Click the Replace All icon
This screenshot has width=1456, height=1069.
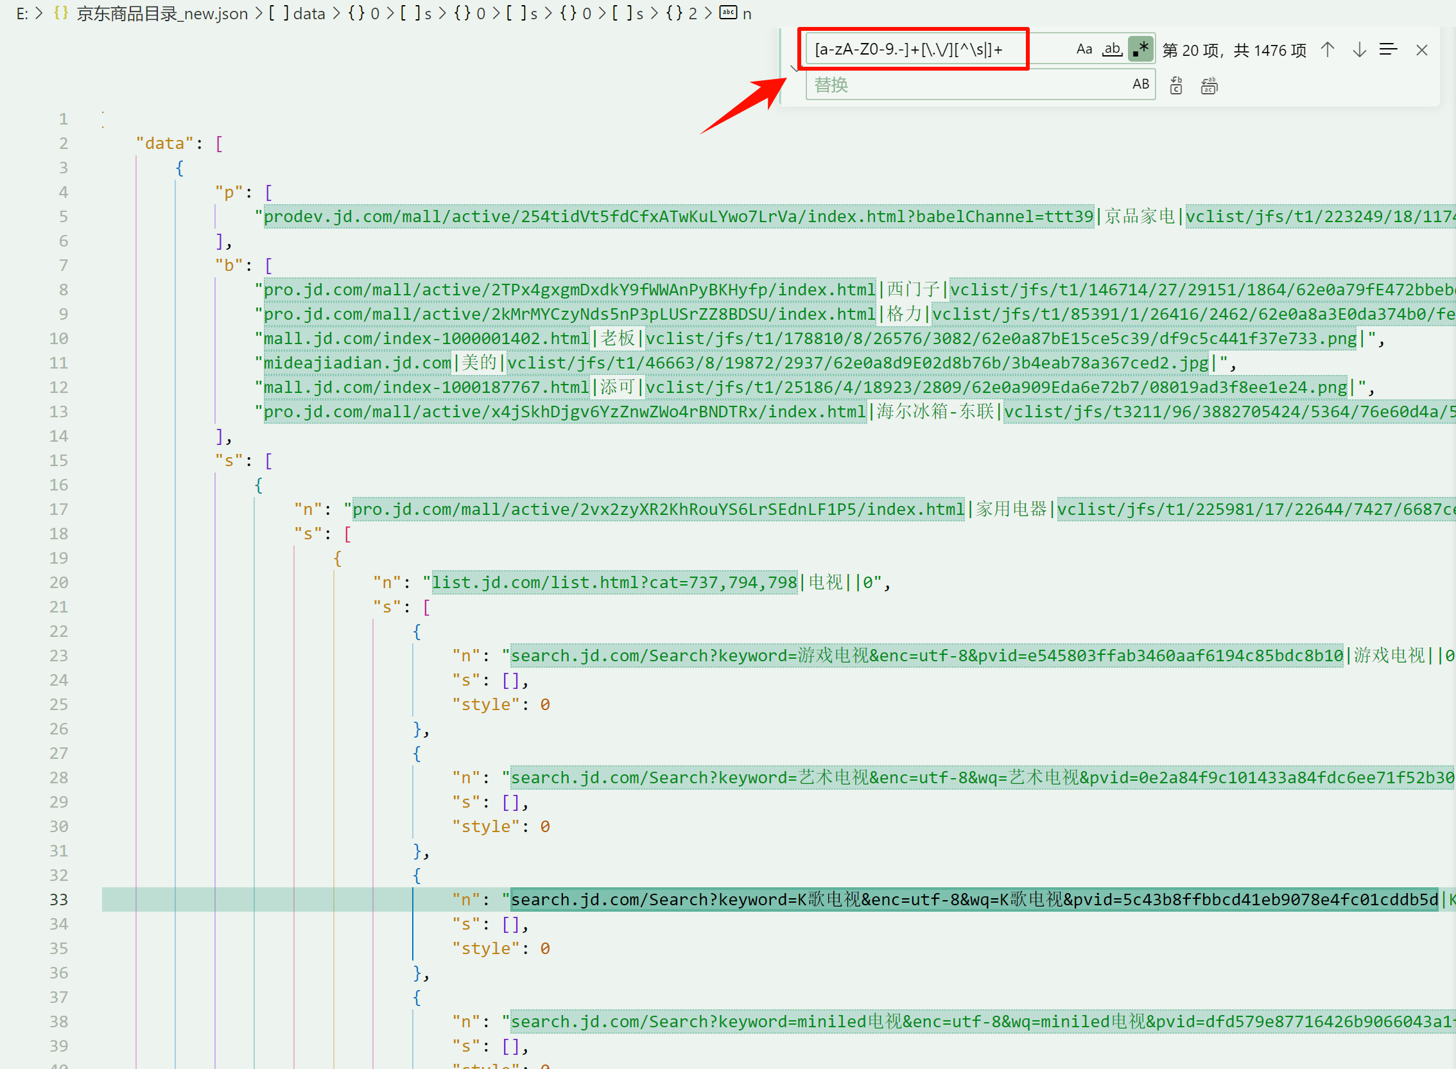[1209, 85]
